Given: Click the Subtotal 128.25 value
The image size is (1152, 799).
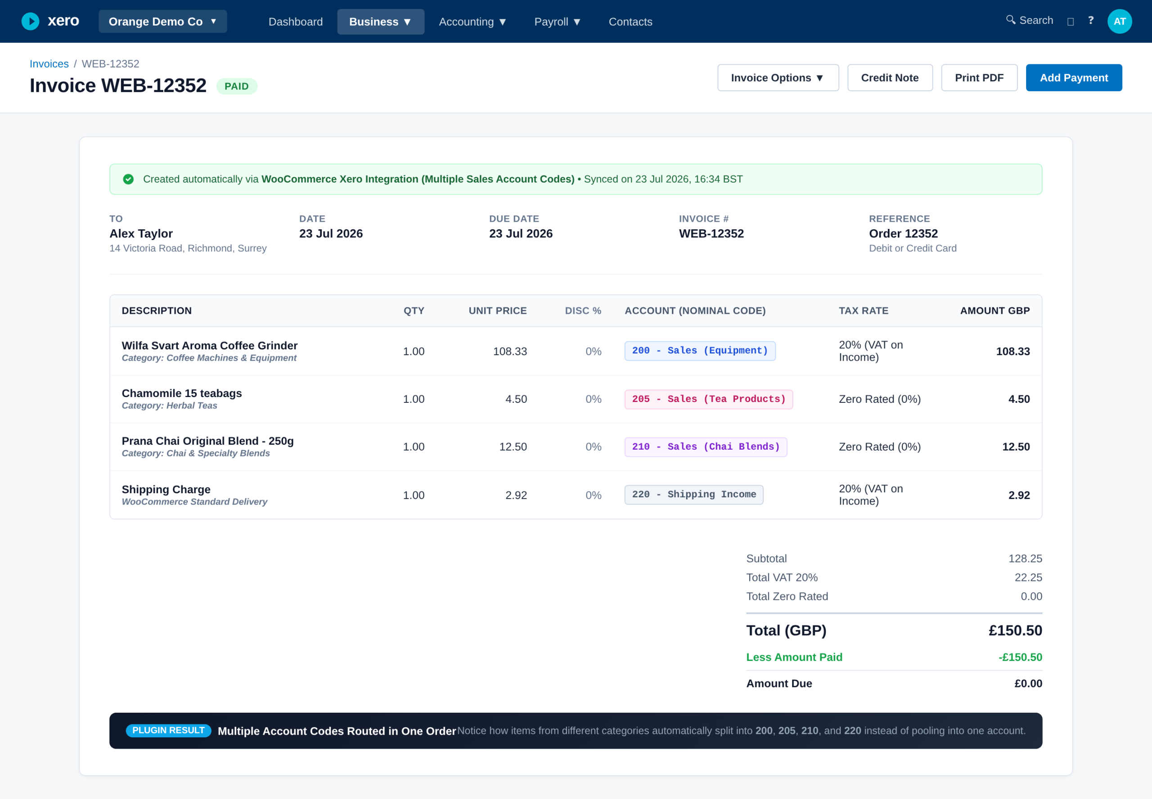Looking at the screenshot, I should tap(1025, 559).
